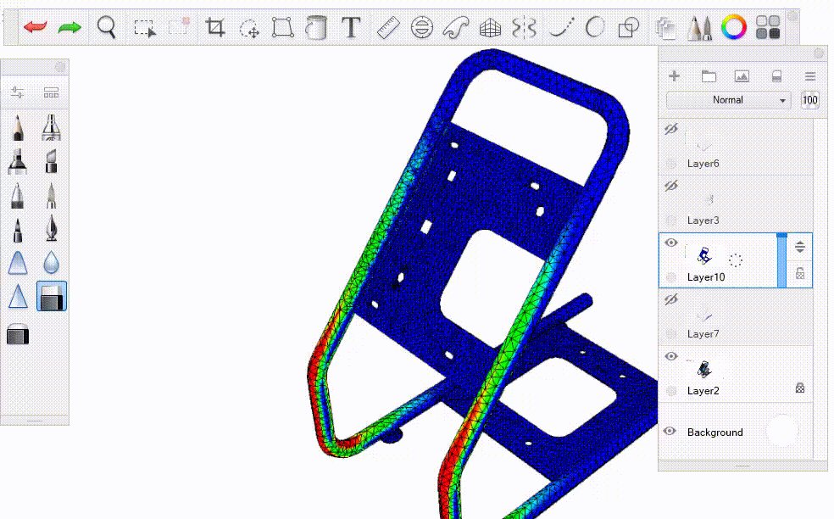
Task: Enable the French Curve guide
Action: click(x=456, y=27)
